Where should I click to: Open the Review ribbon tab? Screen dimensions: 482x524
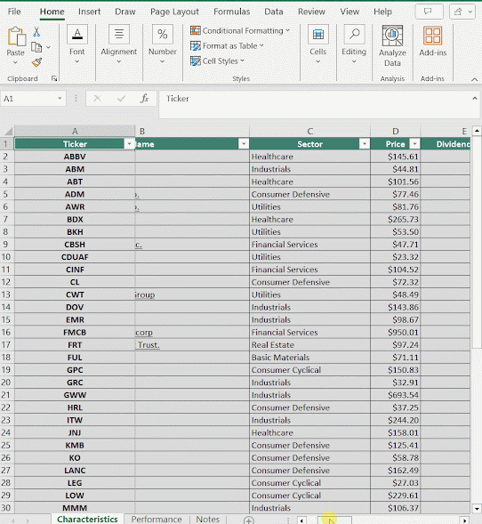click(x=311, y=12)
